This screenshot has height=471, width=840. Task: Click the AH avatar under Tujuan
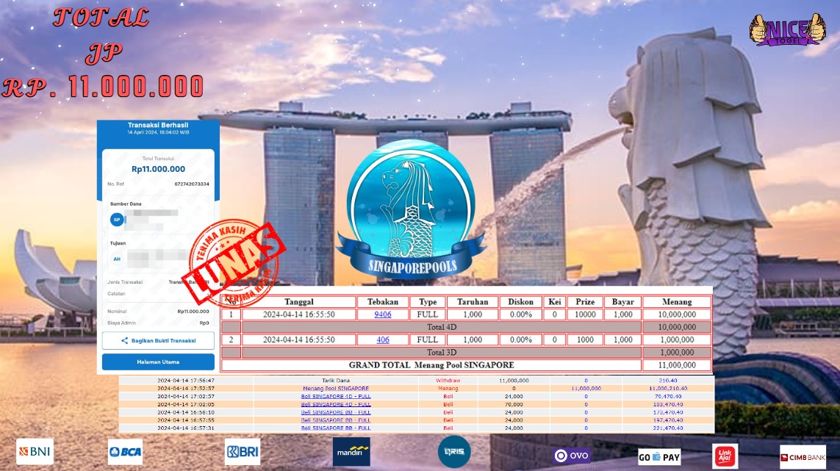pyautogui.click(x=116, y=259)
